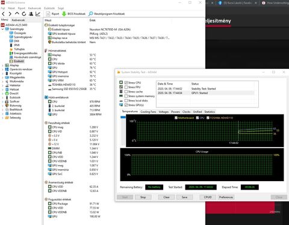Click the Sebesség folder icon in tree

click(7, 118)
